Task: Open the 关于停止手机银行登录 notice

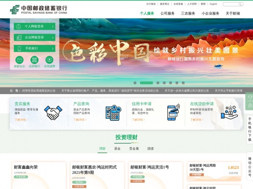Action: point(229,91)
